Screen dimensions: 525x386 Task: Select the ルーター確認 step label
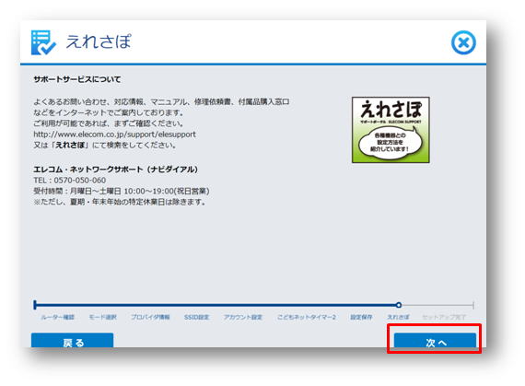coord(58,317)
